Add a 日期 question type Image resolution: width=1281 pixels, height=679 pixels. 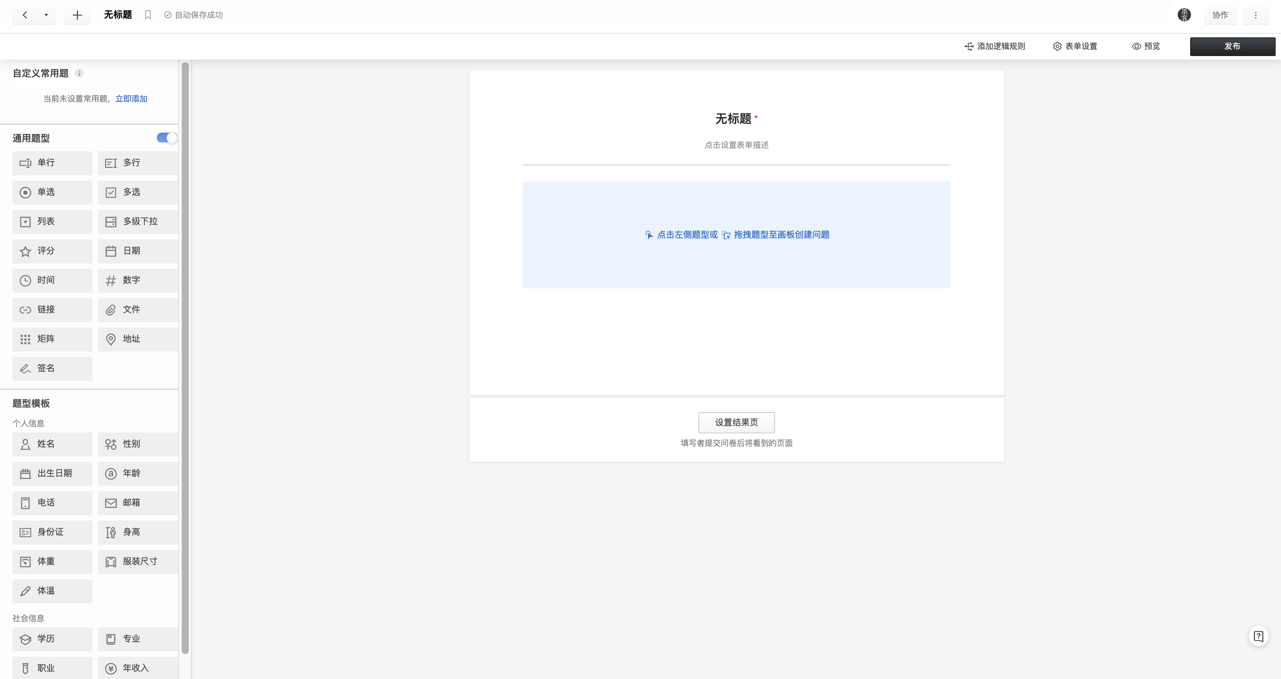[x=138, y=251]
